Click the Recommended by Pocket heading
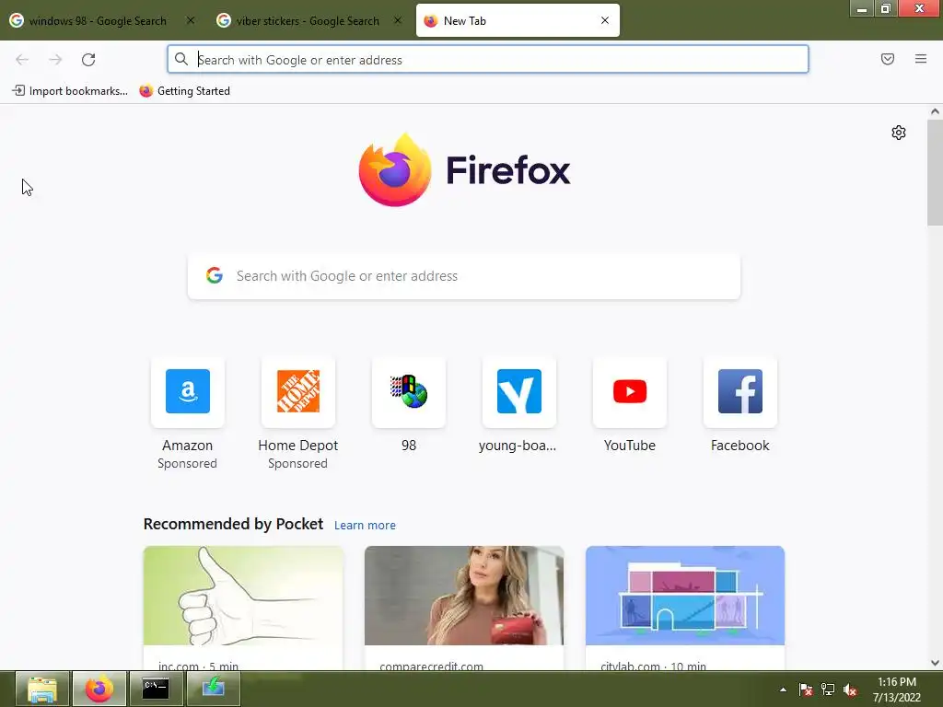This screenshot has width=943, height=707. [x=233, y=524]
